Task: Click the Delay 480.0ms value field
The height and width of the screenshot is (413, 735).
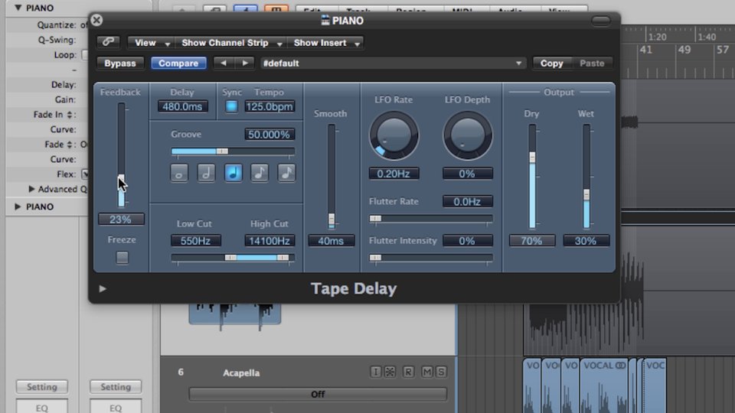Action: (182, 106)
